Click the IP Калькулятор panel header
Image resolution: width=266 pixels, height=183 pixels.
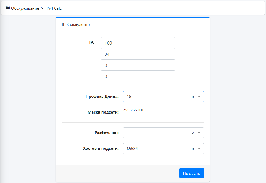[133, 25]
